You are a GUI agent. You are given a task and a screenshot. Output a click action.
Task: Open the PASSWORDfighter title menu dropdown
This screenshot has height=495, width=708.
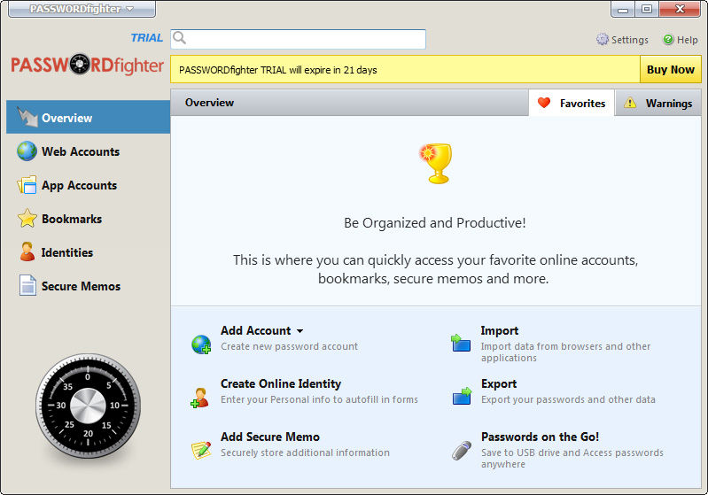pyautogui.click(x=82, y=9)
